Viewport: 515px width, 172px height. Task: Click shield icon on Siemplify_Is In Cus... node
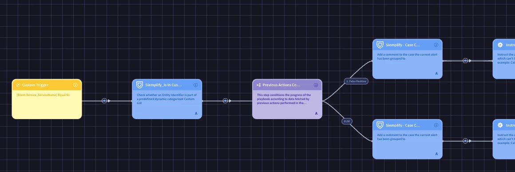tap(139, 85)
